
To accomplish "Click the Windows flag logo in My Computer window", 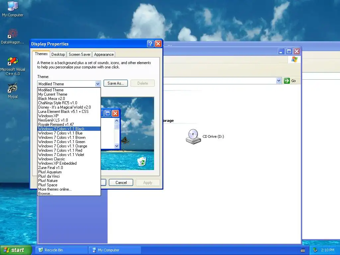I will (295, 59).
